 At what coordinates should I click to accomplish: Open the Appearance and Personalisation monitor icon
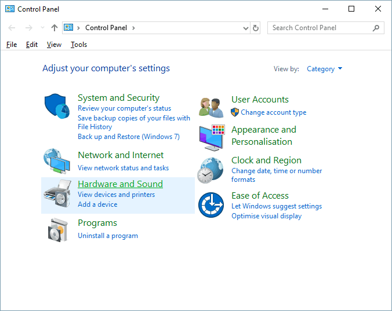tap(212, 137)
